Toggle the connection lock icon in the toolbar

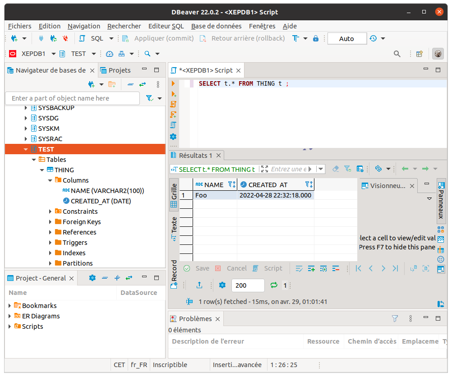pos(315,38)
